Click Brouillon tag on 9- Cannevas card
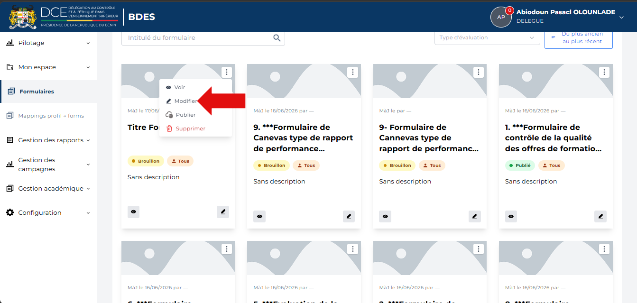 click(x=397, y=165)
